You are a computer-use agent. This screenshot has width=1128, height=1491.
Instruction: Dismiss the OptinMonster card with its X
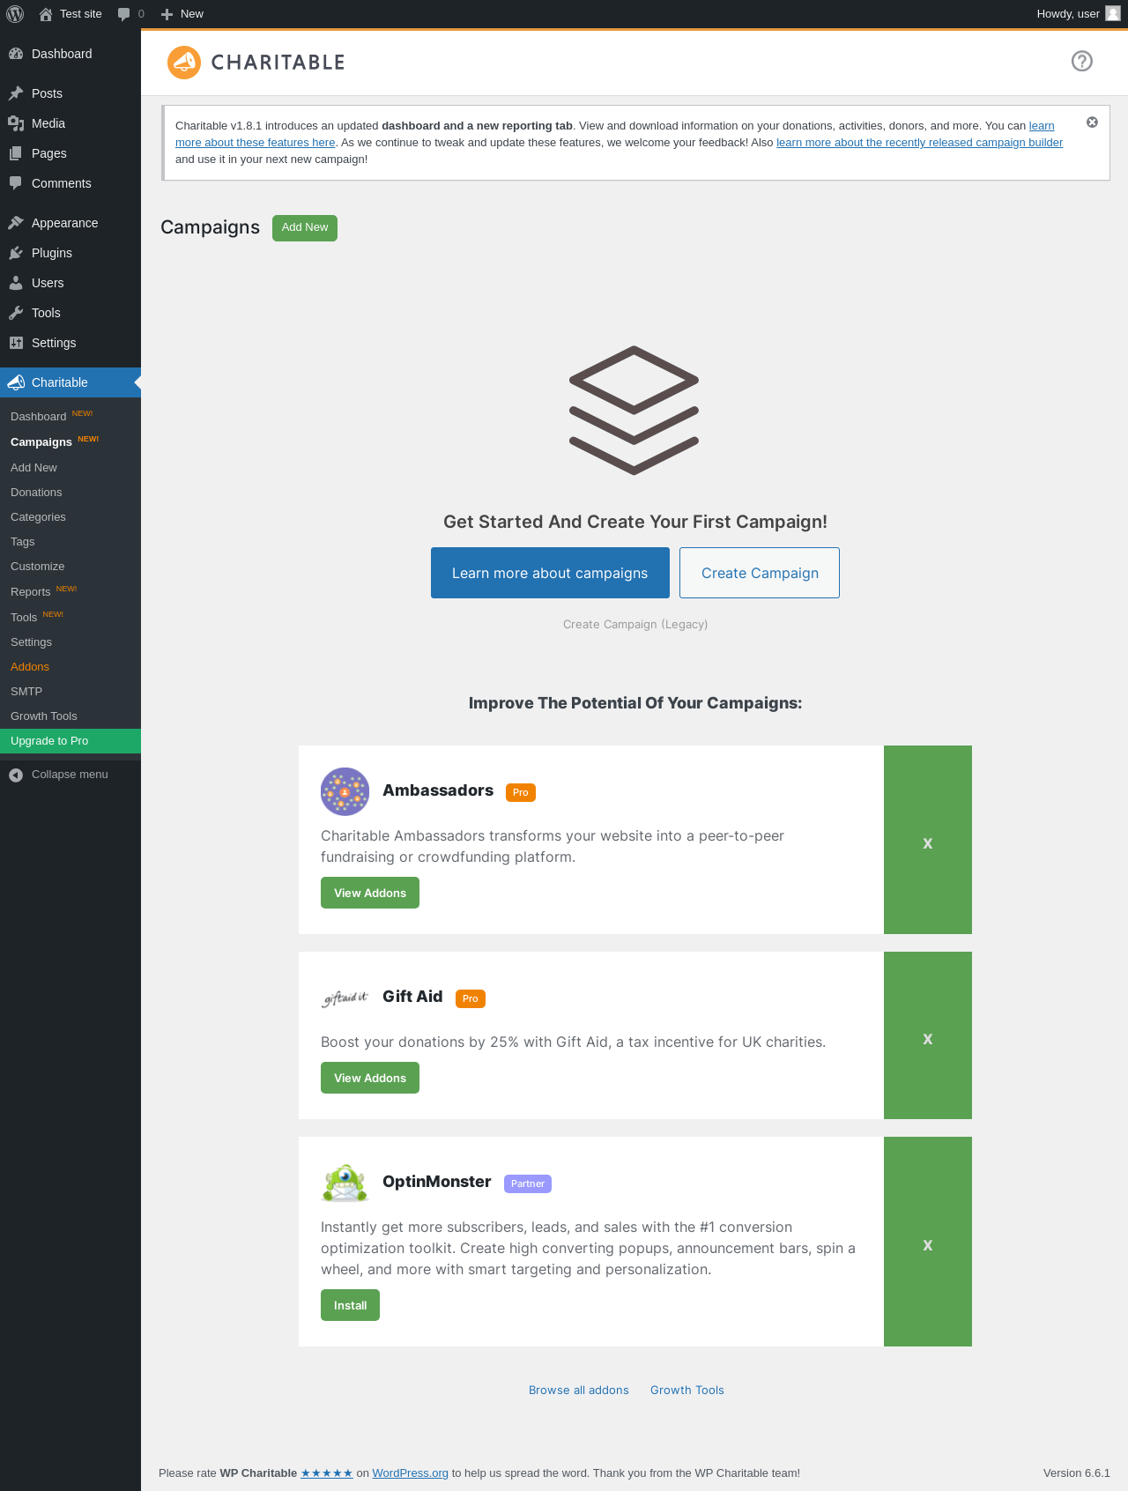[x=928, y=1245]
